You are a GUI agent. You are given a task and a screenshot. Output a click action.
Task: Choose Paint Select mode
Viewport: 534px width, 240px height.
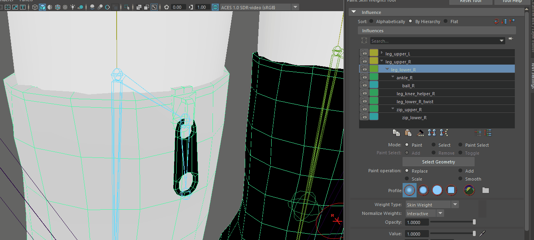461,145
